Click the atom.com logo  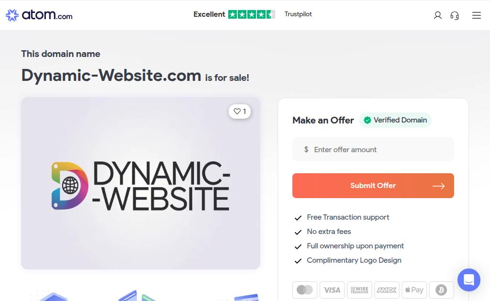pyautogui.click(x=39, y=15)
